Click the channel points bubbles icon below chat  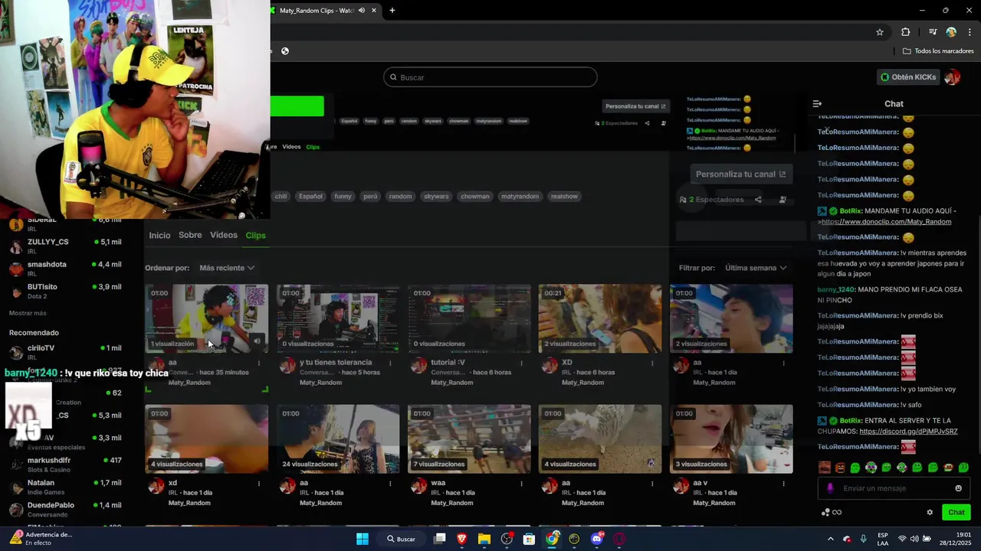tap(825, 512)
